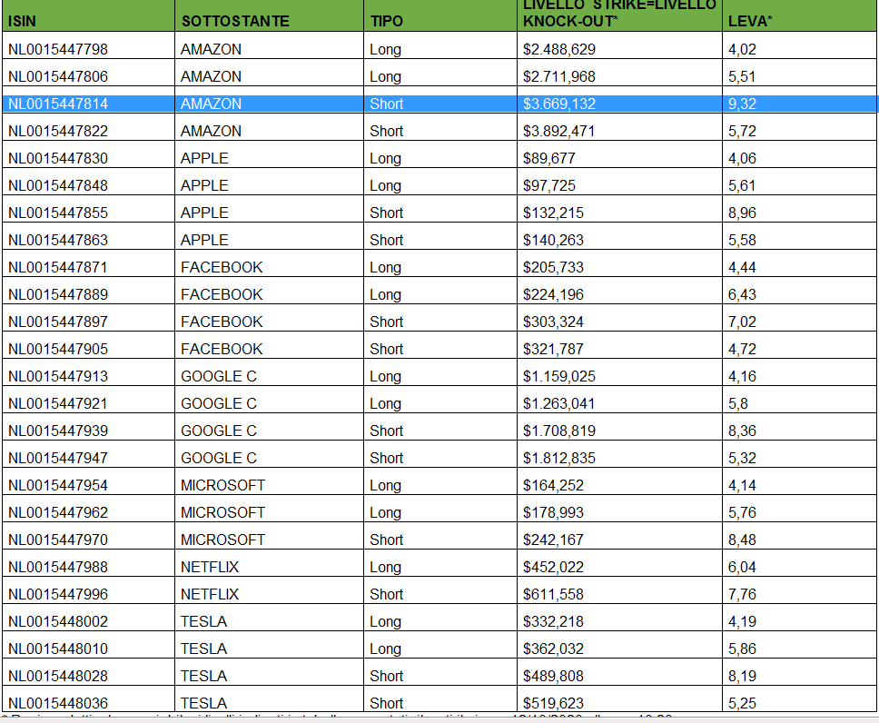Click strike value $164,252
879x723 pixels.
click(553, 485)
